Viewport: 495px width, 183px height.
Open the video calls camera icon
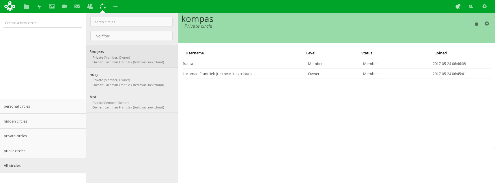coord(65,6)
